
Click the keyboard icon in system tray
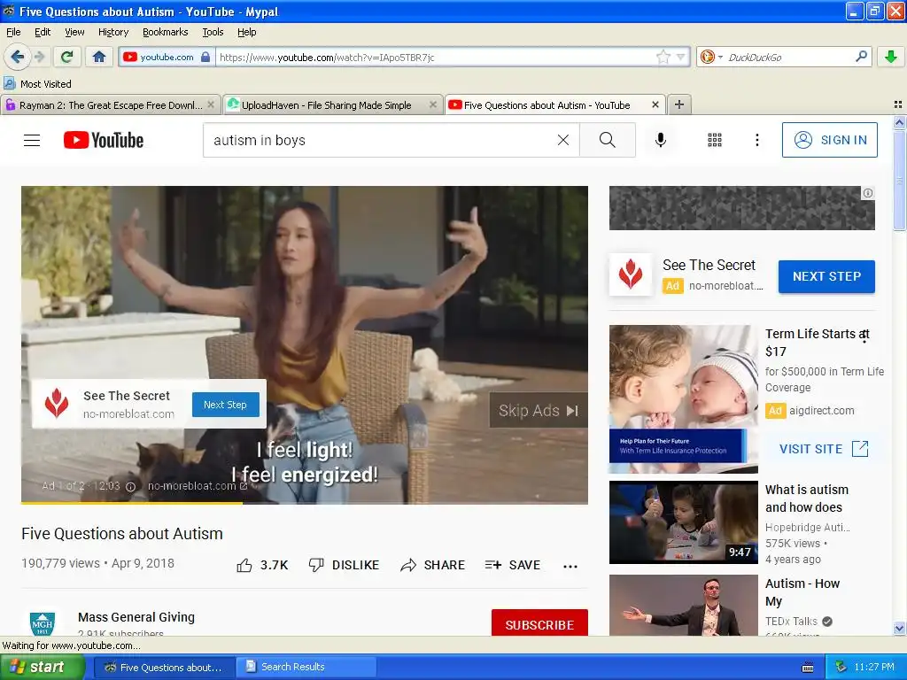click(x=808, y=668)
